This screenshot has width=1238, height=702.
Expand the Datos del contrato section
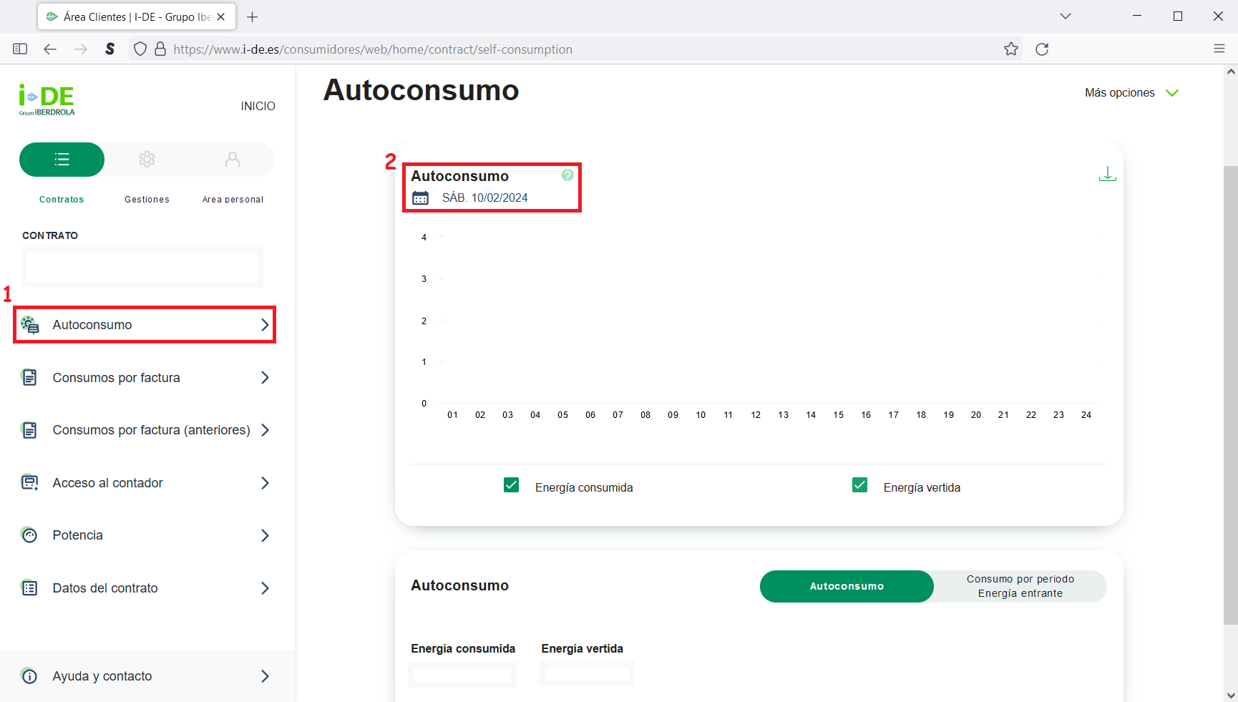click(x=143, y=588)
